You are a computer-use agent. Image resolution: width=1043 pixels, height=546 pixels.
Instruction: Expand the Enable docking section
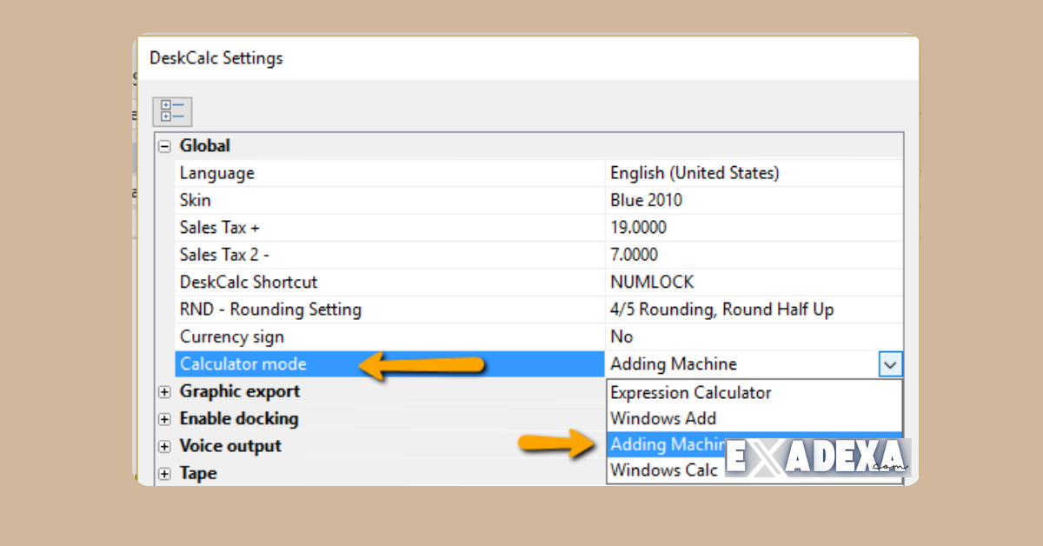coord(164,419)
